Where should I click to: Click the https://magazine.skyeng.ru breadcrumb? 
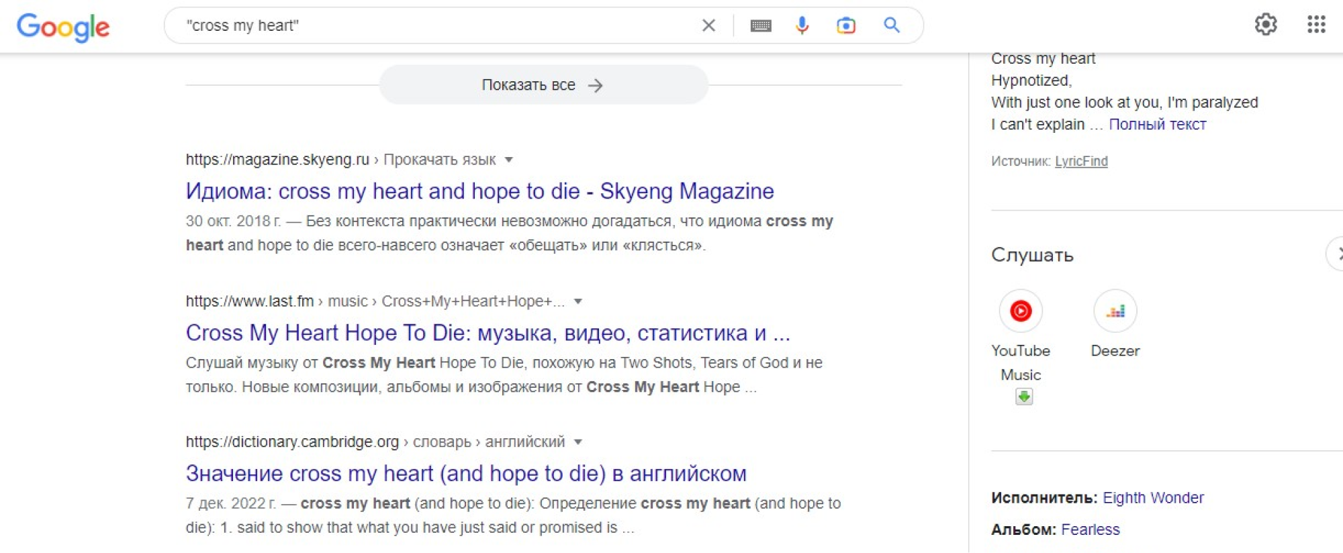click(x=277, y=160)
